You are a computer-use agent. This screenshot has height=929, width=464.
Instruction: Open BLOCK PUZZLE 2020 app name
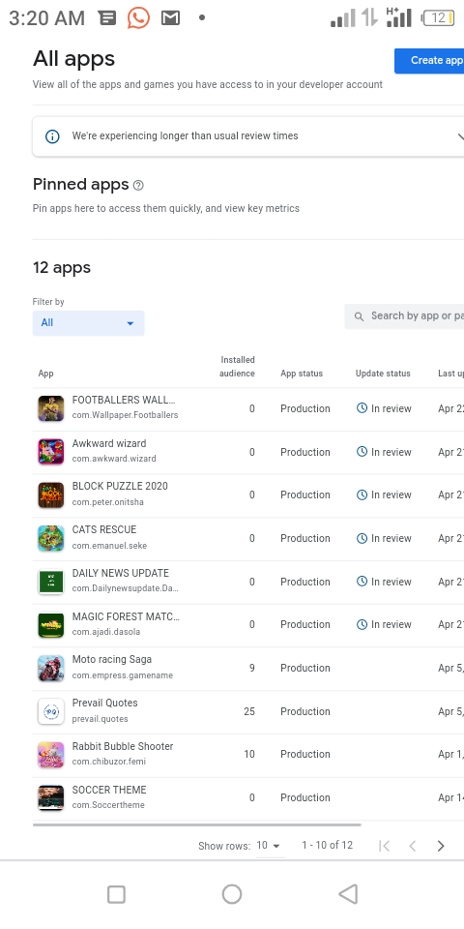(120, 486)
